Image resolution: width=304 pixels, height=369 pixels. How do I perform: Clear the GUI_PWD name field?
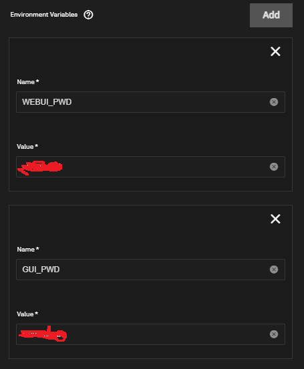(274, 269)
